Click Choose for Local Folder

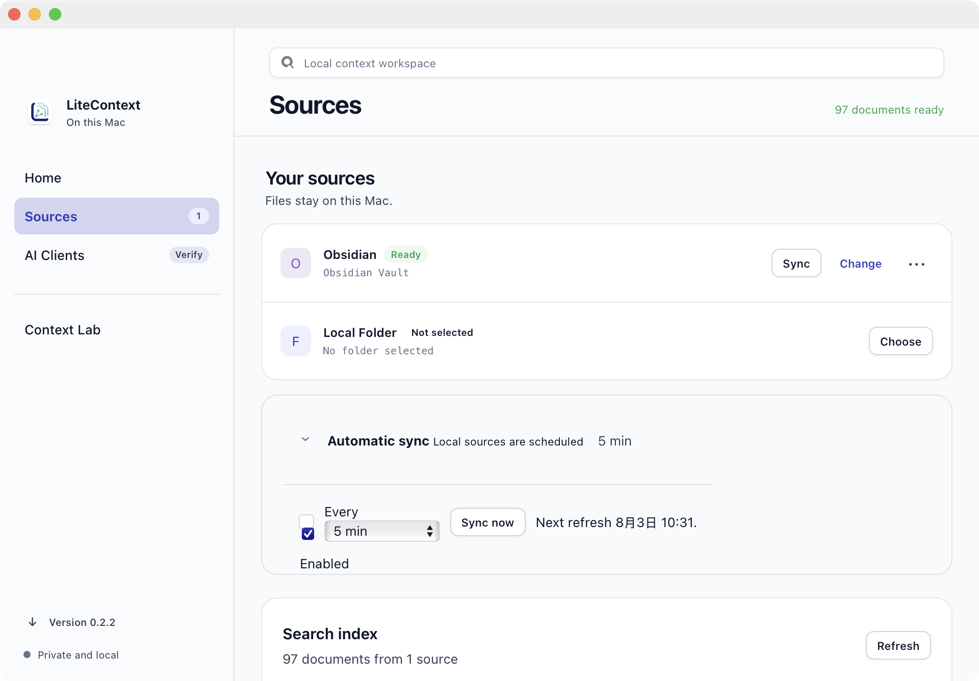coord(900,342)
